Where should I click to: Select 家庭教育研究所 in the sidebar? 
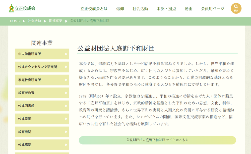click(42, 80)
